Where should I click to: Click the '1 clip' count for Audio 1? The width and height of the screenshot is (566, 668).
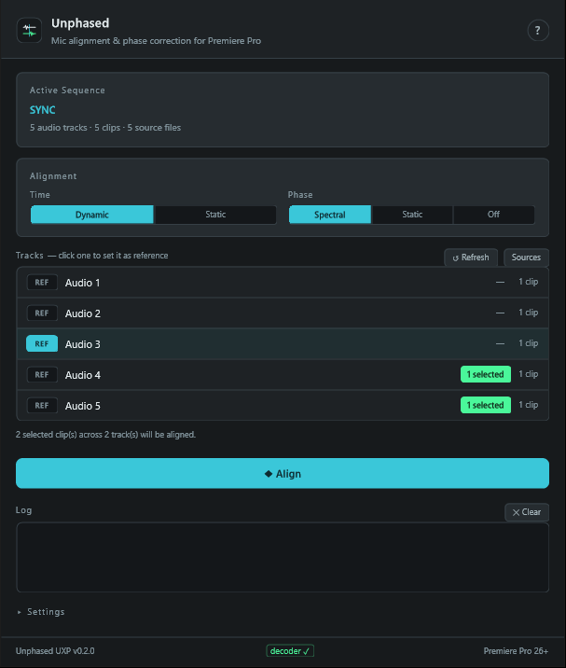528,282
